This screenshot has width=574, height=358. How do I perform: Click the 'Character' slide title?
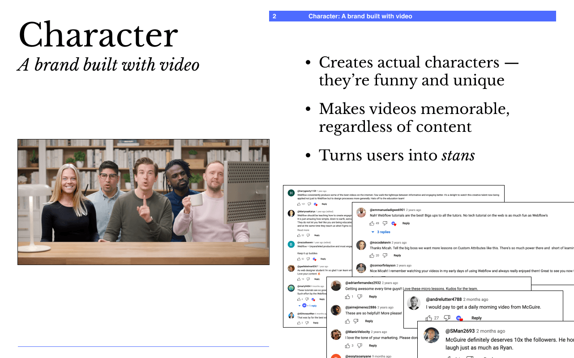point(99,35)
